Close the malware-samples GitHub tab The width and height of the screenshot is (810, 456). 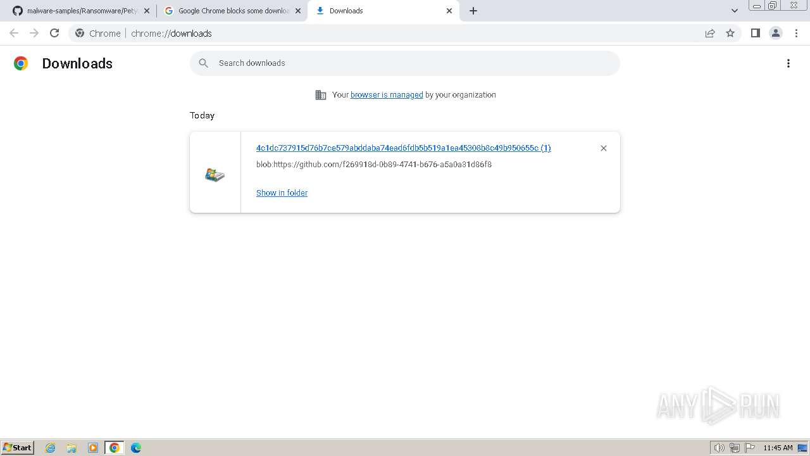147,11
